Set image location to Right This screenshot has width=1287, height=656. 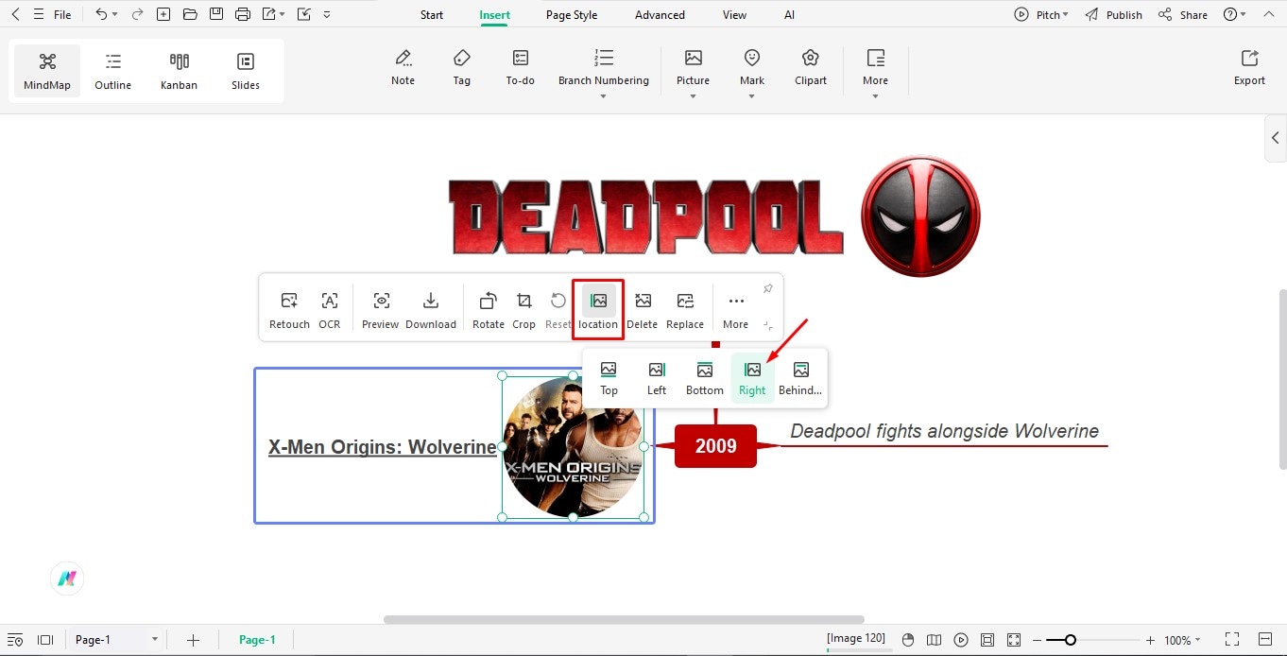click(753, 378)
